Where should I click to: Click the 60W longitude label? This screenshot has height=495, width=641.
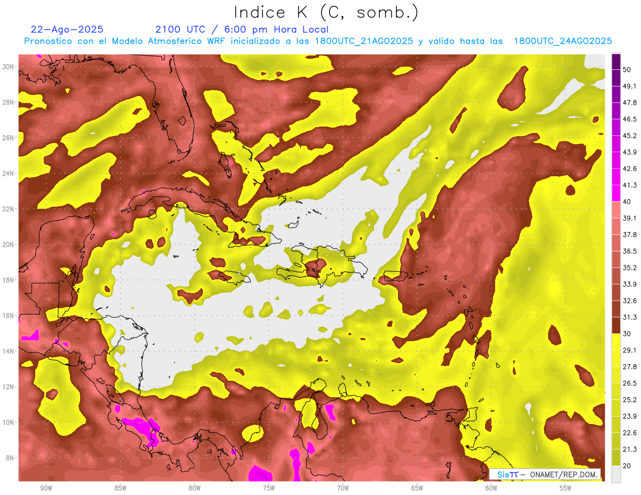491,489
